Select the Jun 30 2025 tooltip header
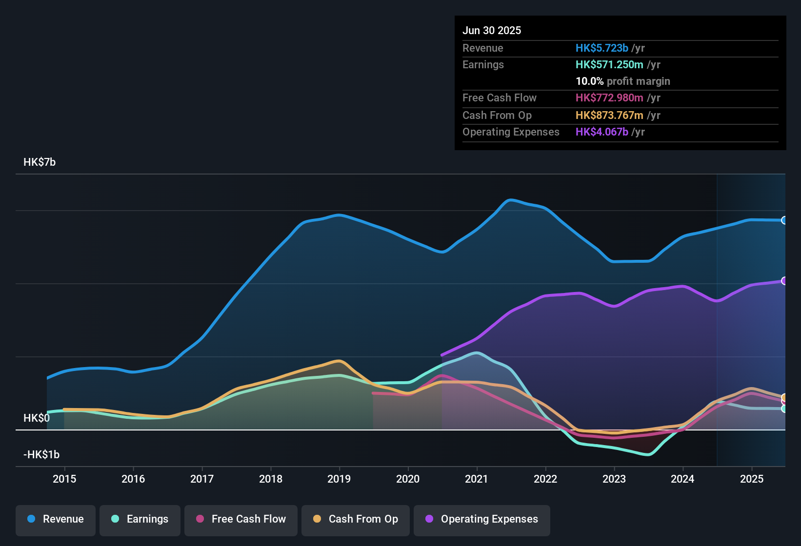The image size is (801, 546). pos(492,30)
